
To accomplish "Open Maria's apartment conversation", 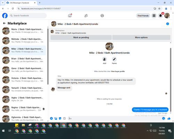I will (x=23, y=31).
